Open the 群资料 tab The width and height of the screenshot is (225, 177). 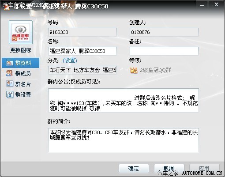point(21,63)
